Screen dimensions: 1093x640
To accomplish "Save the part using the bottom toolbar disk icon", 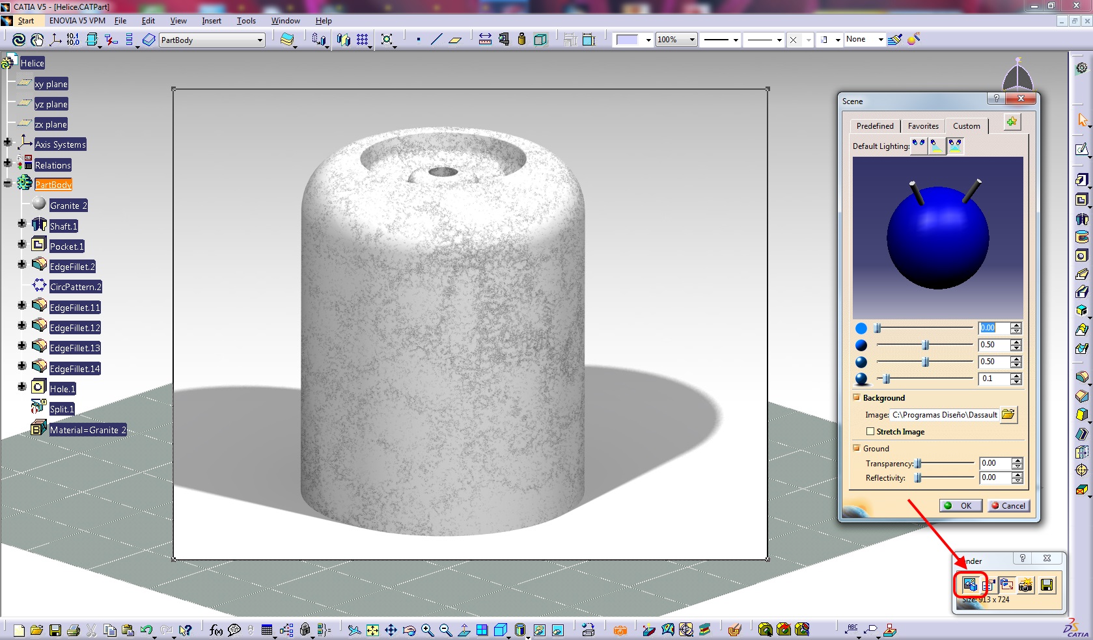I will pos(55,630).
